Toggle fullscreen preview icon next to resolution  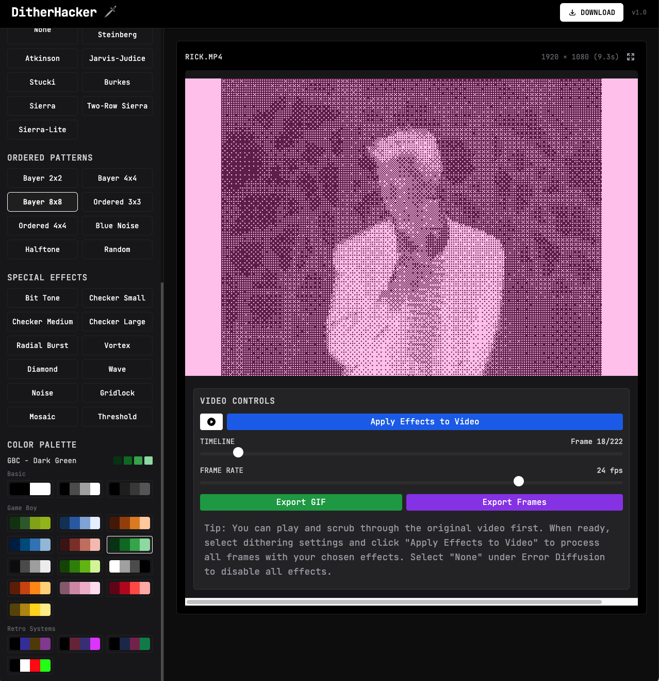[631, 57]
